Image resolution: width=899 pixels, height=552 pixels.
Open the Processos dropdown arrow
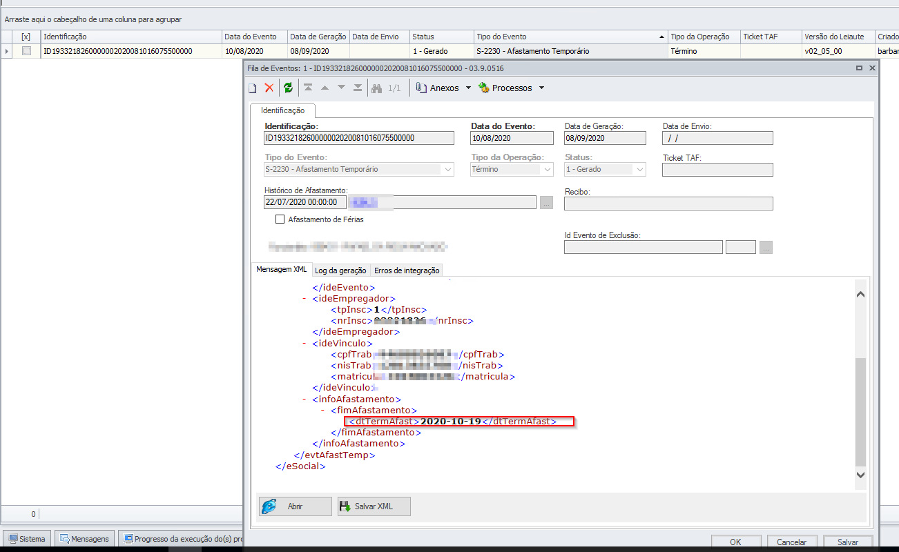click(541, 88)
